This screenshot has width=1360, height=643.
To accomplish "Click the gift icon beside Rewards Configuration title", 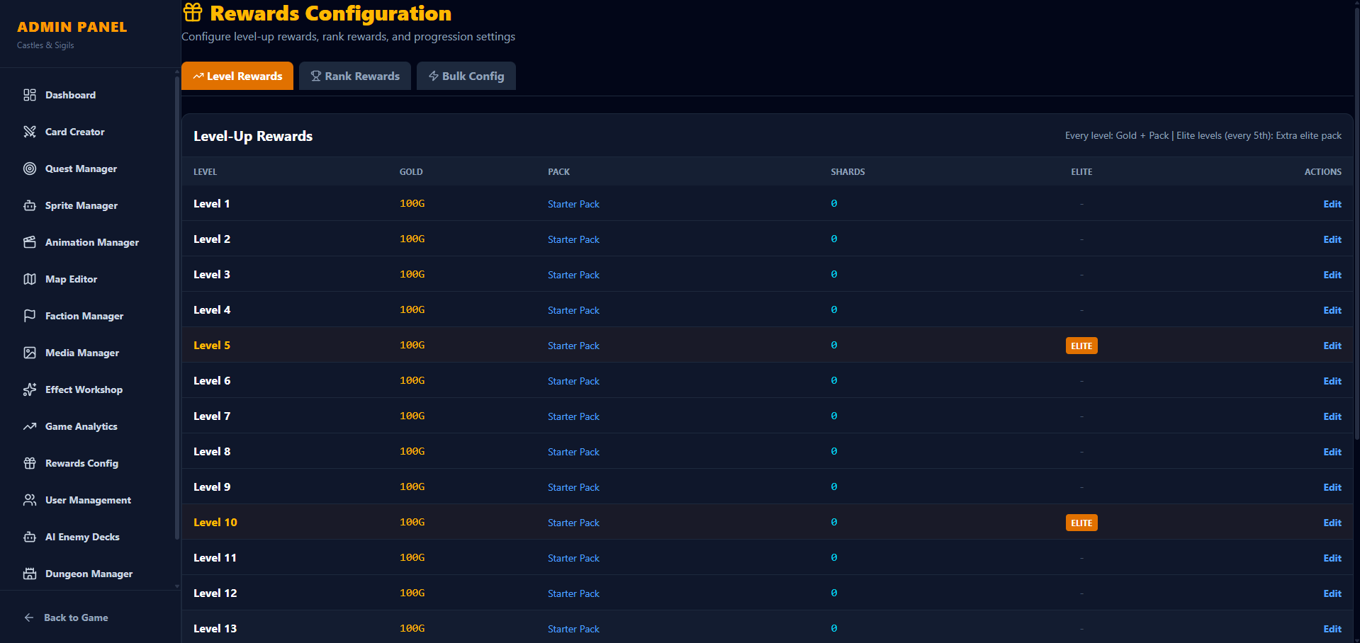I will click(x=193, y=13).
